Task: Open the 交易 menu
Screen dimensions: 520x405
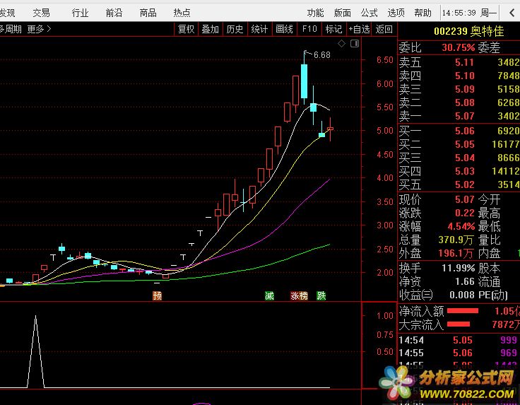Action: point(42,13)
